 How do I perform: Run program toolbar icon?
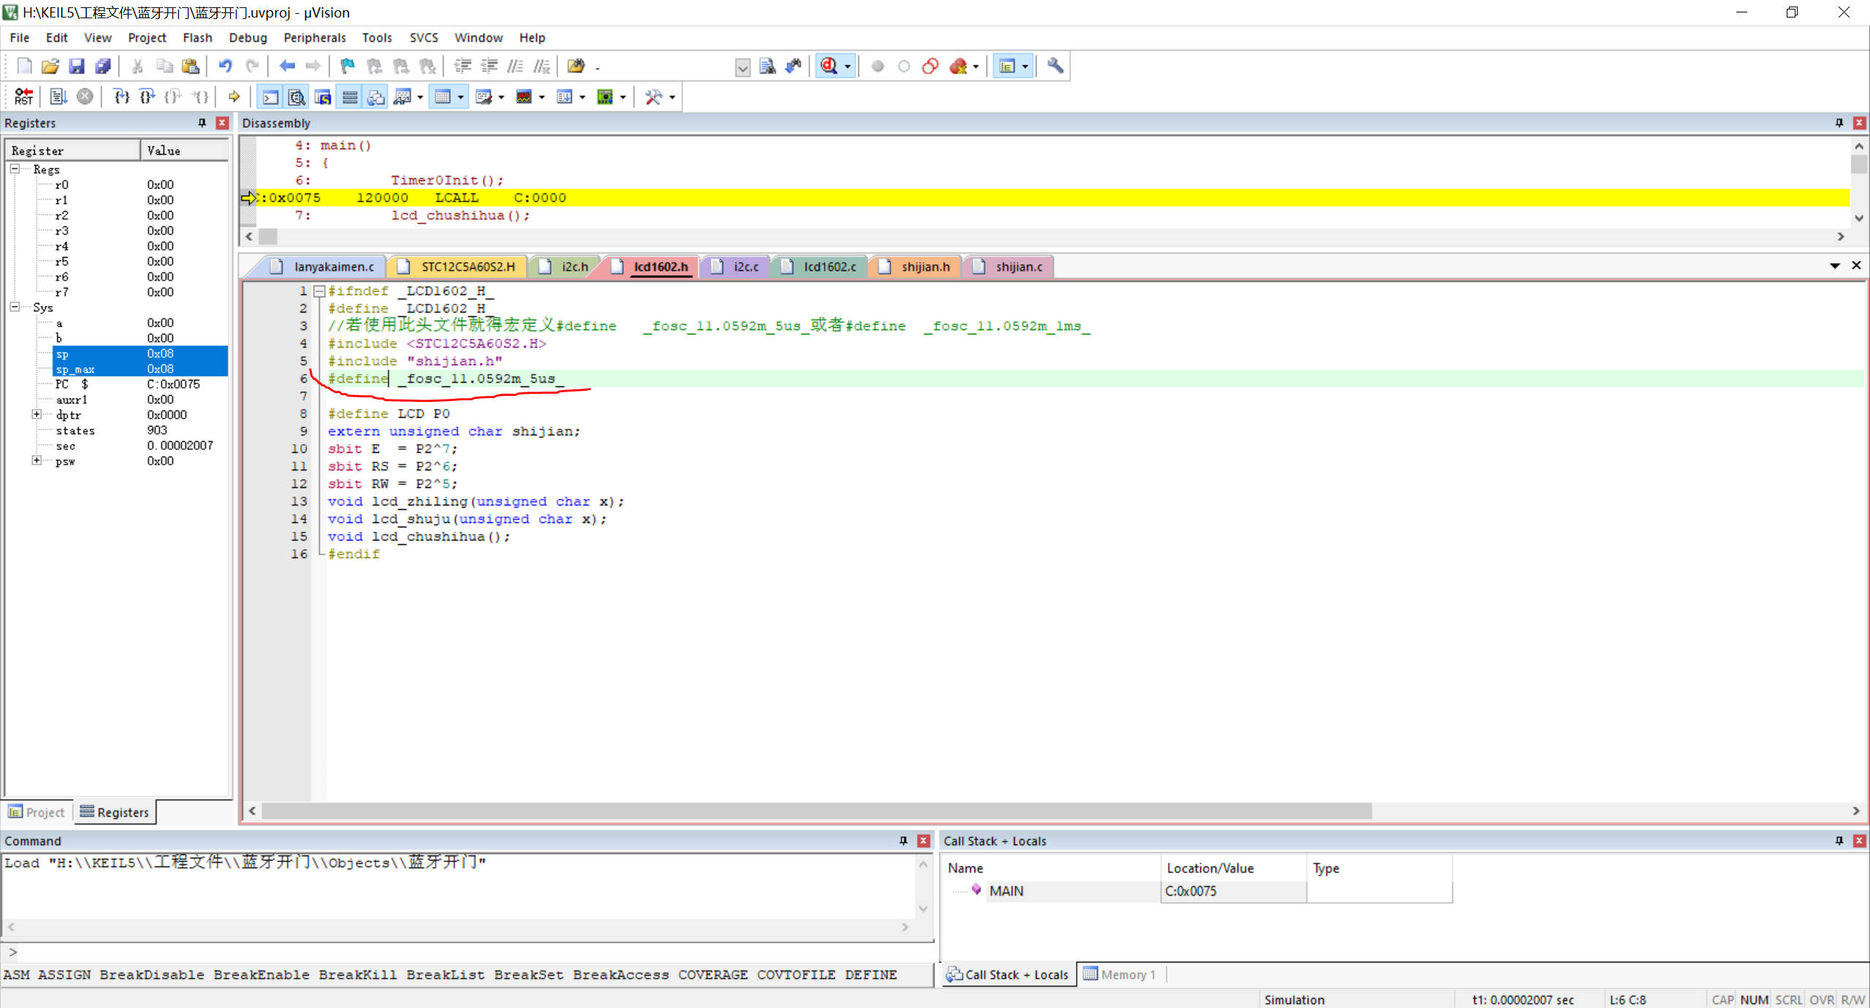(58, 96)
